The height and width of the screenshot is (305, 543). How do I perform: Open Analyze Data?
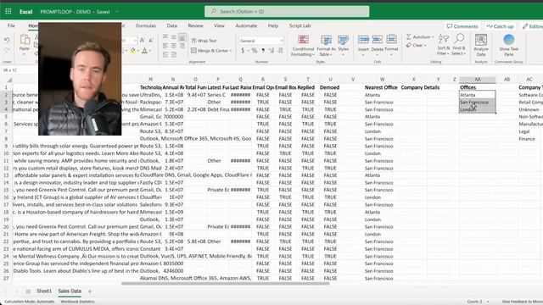coord(481,45)
